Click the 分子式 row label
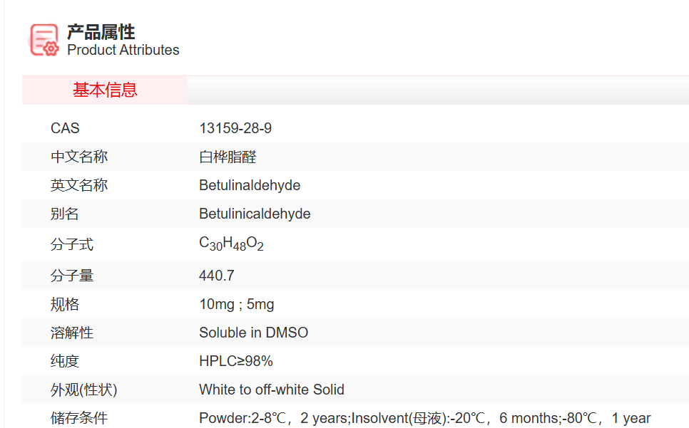This screenshot has width=689, height=428. 72,244
